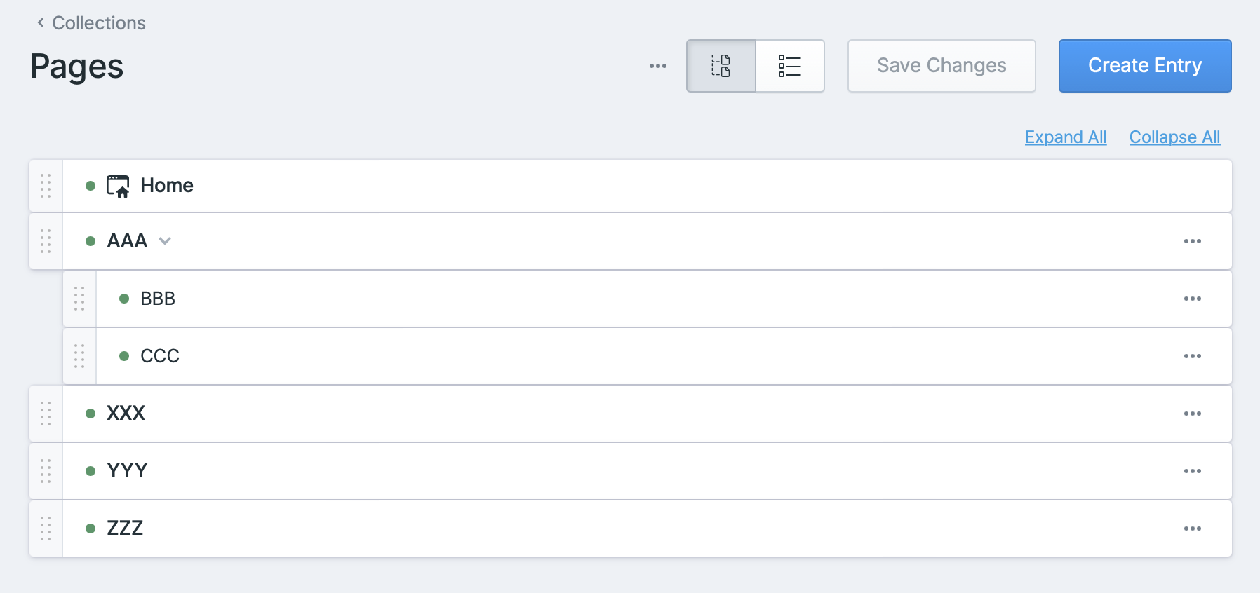Click the published status indicator beside BBB
This screenshot has width=1260, height=593.
point(123,298)
